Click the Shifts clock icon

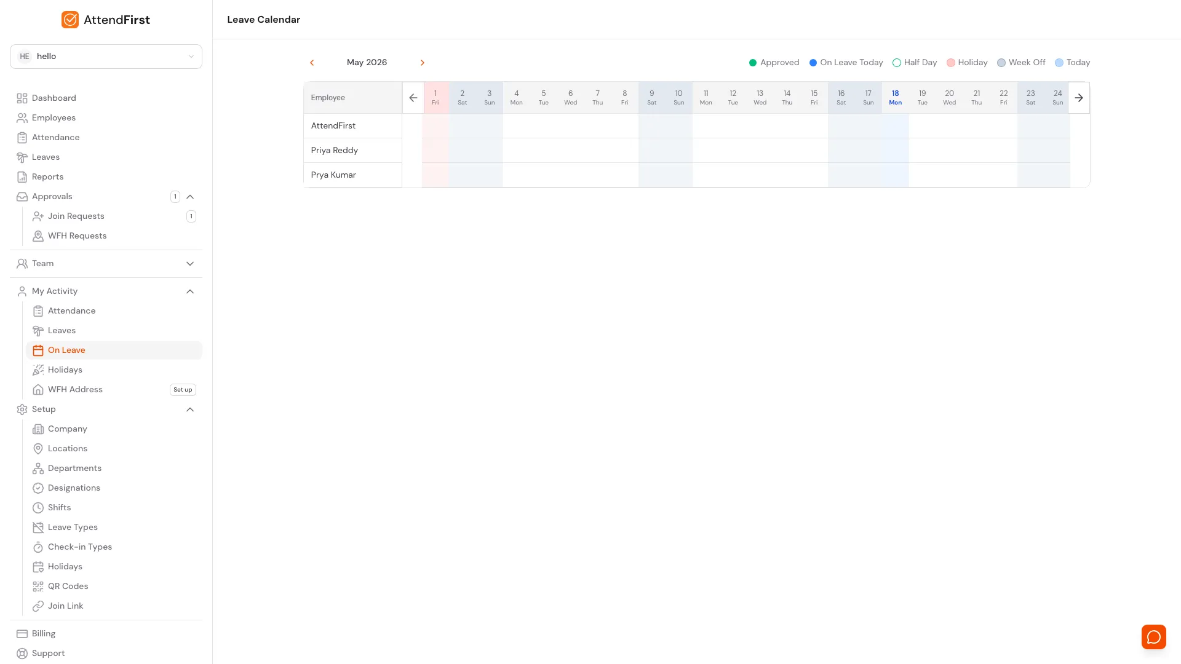point(38,508)
